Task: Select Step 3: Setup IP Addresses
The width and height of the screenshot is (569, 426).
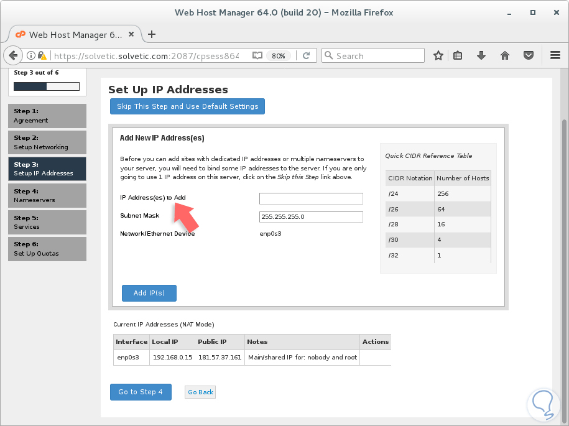Action: click(47, 169)
